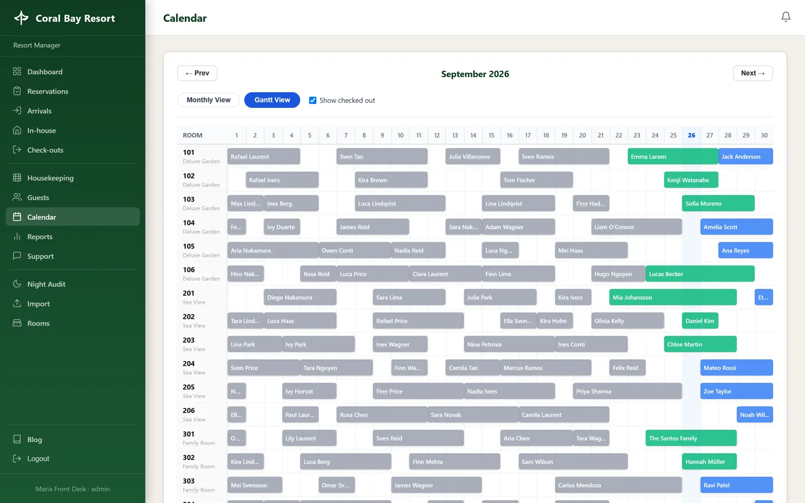This screenshot has height=503, width=805.
Task: Click Lucas Becker reservation in room 106
Action: coord(700,274)
